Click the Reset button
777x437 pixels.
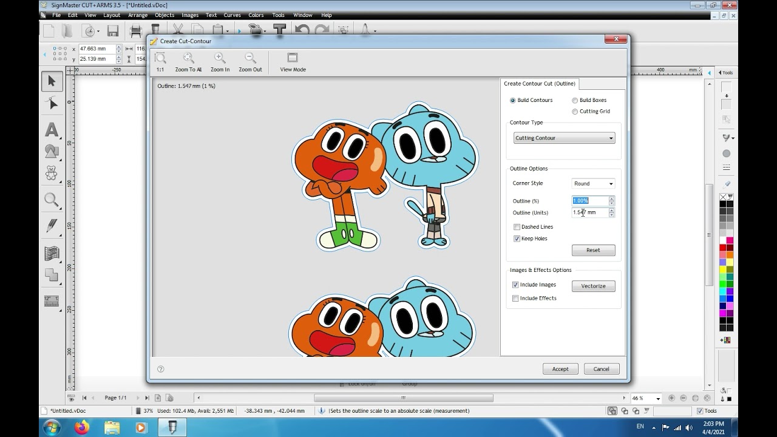click(593, 250)
